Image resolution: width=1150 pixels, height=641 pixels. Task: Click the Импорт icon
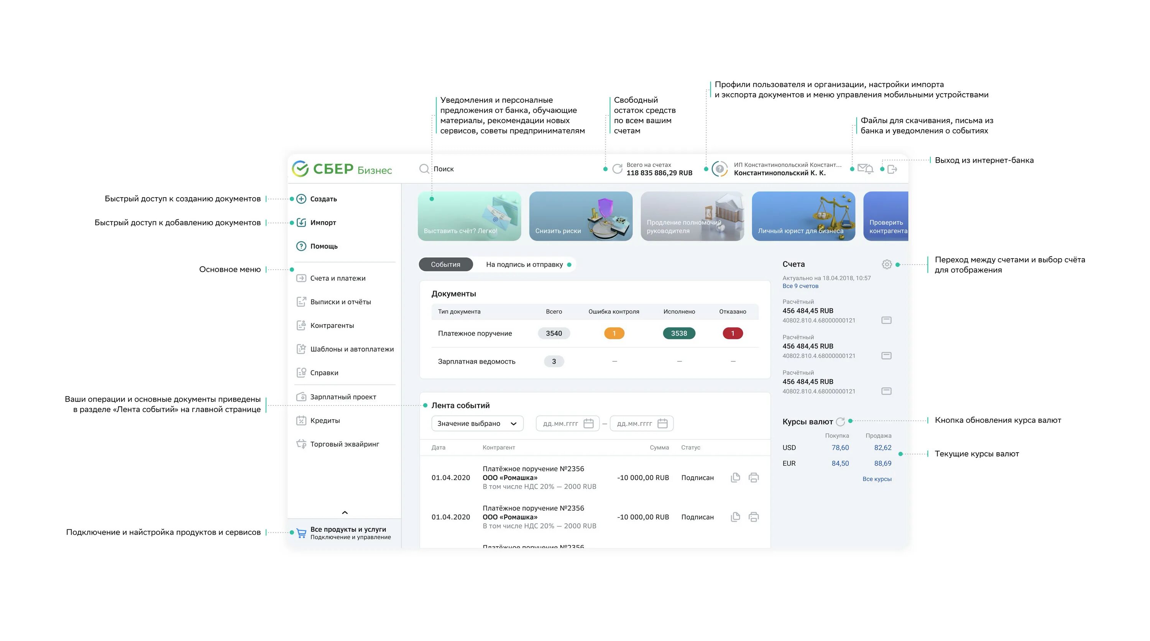(301, 222)
